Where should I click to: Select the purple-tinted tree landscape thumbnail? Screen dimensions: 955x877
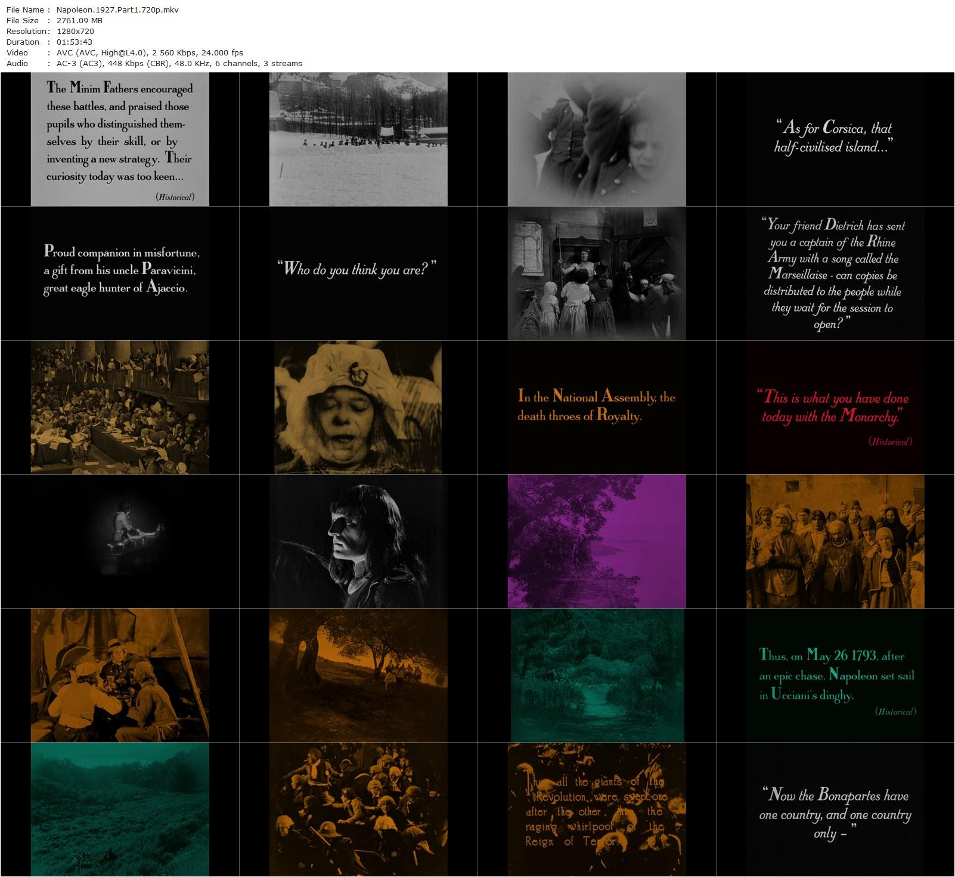tap(597, 542)
